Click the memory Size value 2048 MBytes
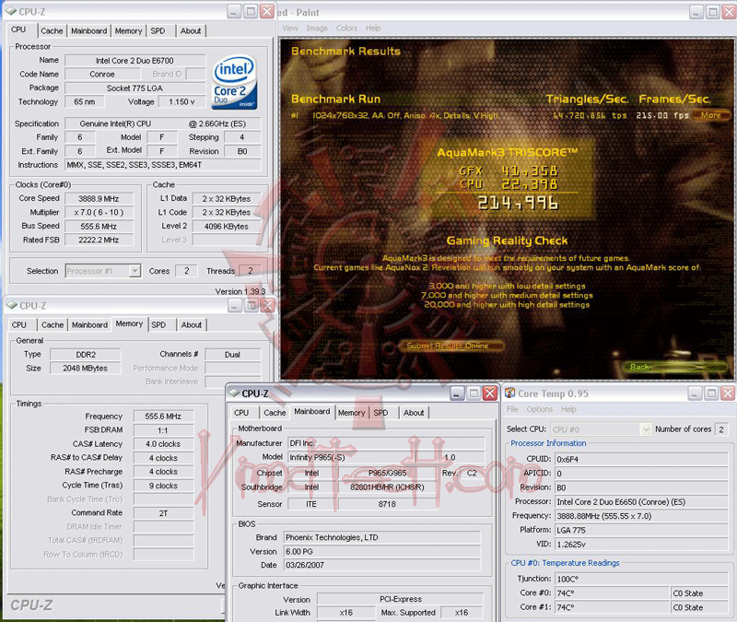 click(86, 368)
